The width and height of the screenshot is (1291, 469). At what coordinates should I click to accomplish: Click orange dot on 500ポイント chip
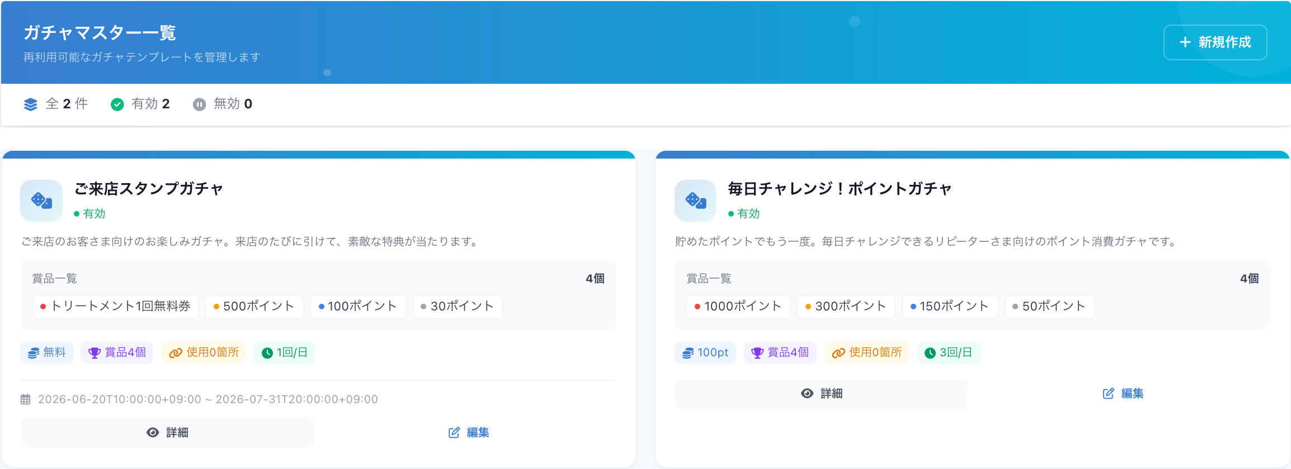click(216, 307)
